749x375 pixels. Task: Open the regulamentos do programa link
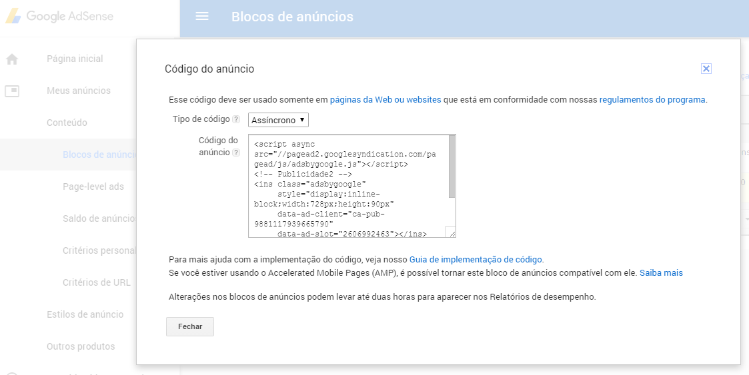pyautogui.click(x=652, y=100)
